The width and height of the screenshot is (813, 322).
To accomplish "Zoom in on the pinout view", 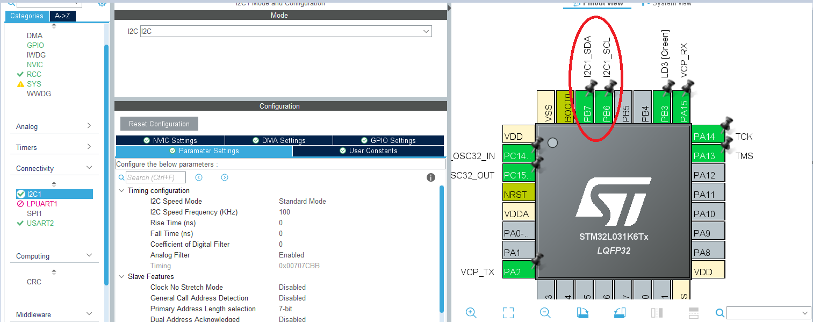I will pos(471,313).
